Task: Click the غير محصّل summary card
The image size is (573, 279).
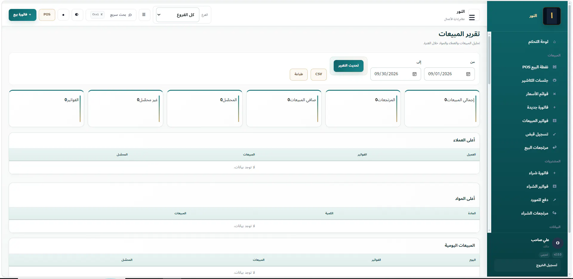Action: click(125, 109)
